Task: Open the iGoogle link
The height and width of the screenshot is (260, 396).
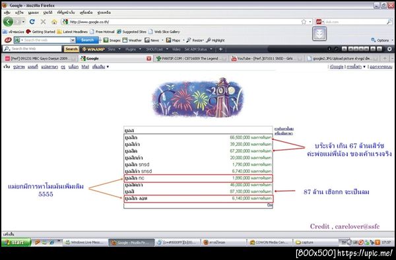Action: tap(337, 67)
